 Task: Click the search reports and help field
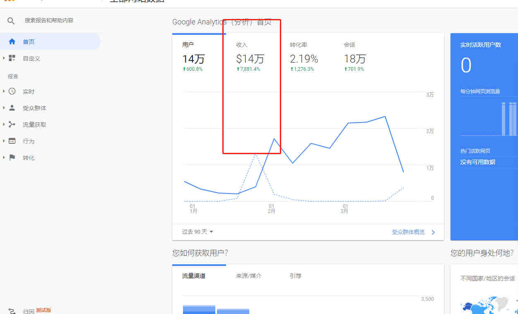pos(49,20)
